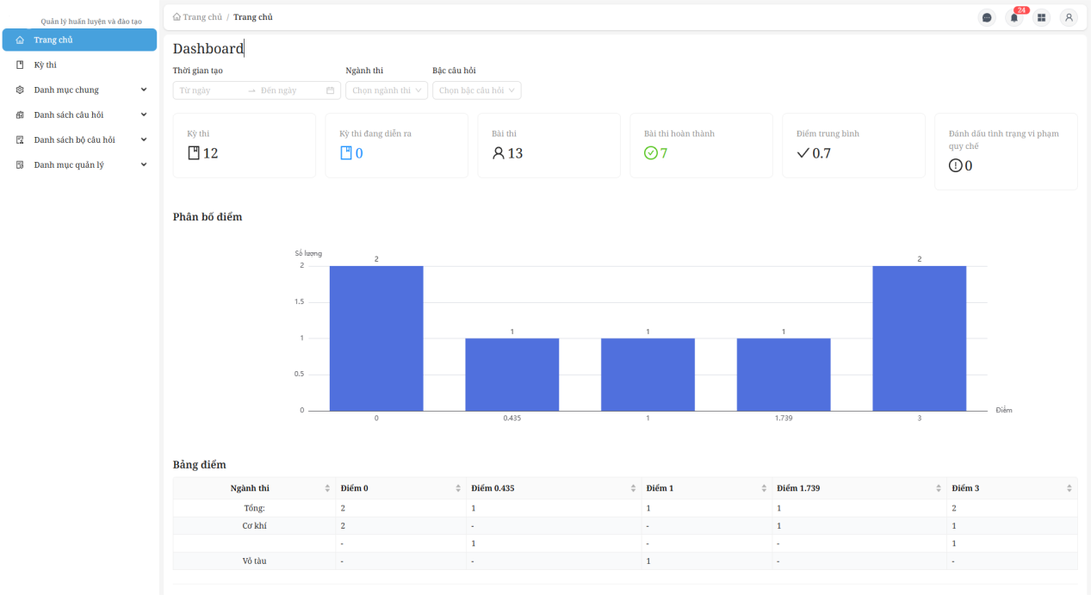Sort by Điểm 1.739 column icon

[x=939, y=488]
